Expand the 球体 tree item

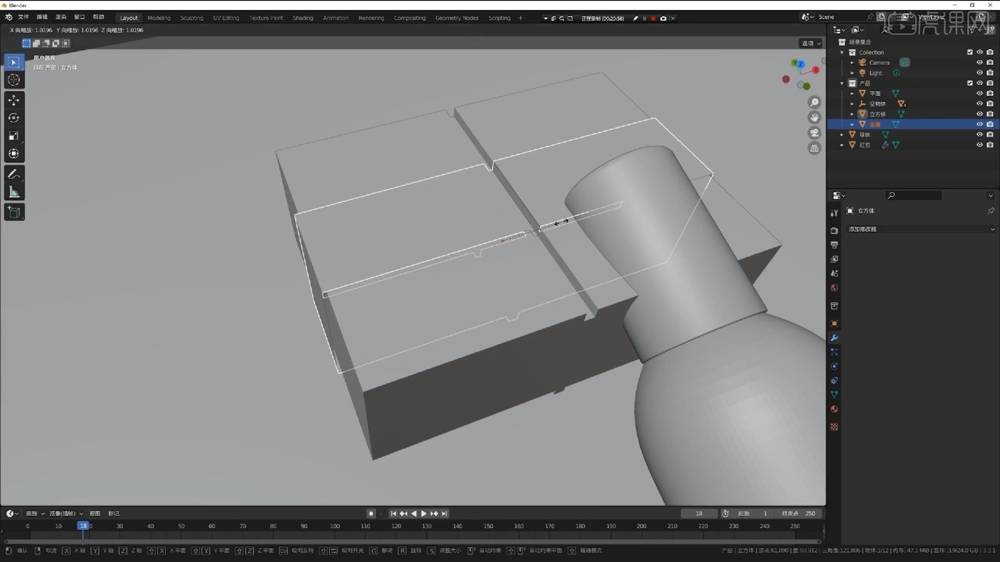tap(842, 135)
